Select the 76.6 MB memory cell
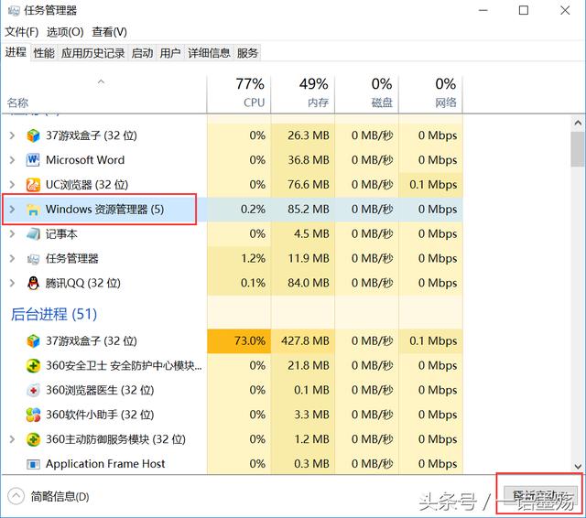 pos(303,185)
